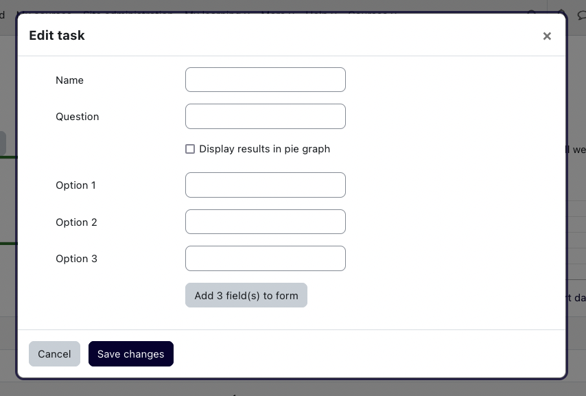586x396 pixels.
Task: Click into the Option 3 input box
Action: click(266, 258)
